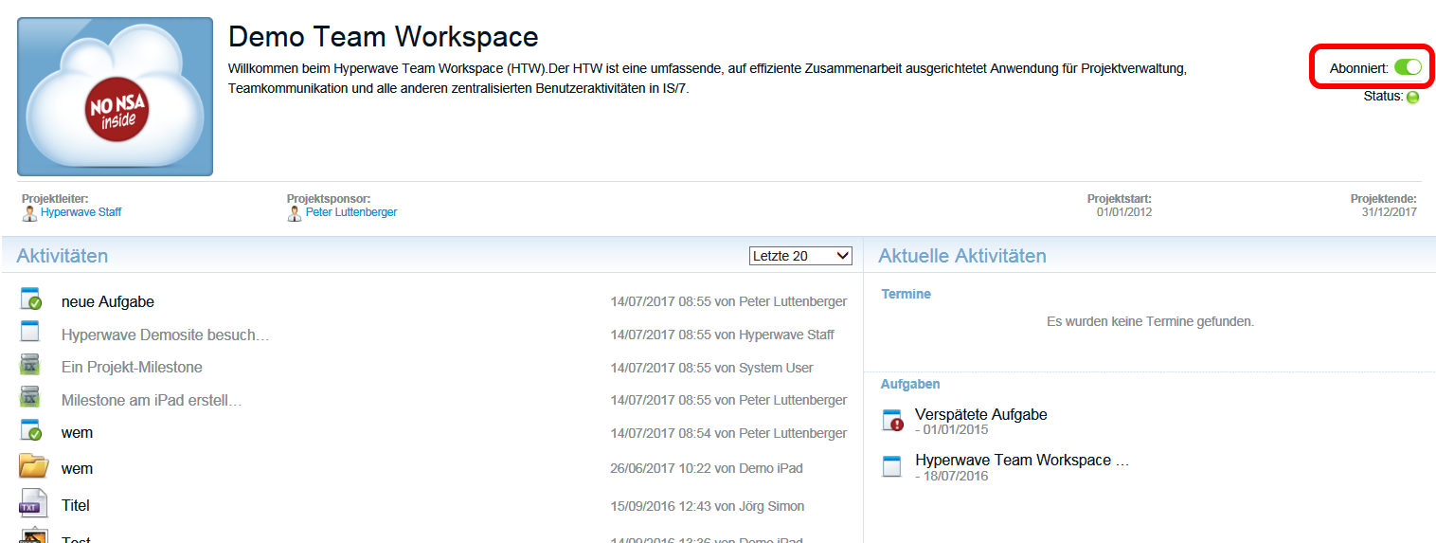Click the due date 01/01/2015

point(956,429)
